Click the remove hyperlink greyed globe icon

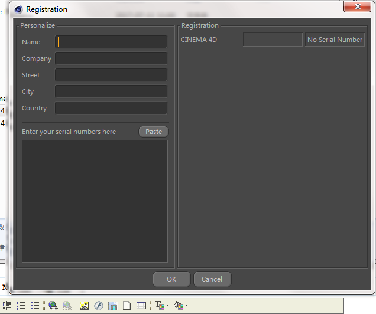tap(67, 306)
